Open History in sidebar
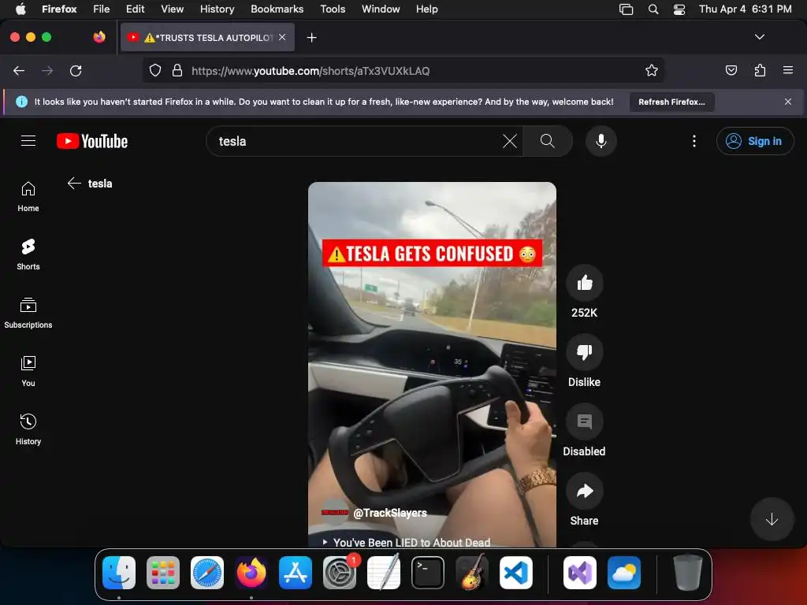Screen dimensions: 807x605 (x=28, y=429)
